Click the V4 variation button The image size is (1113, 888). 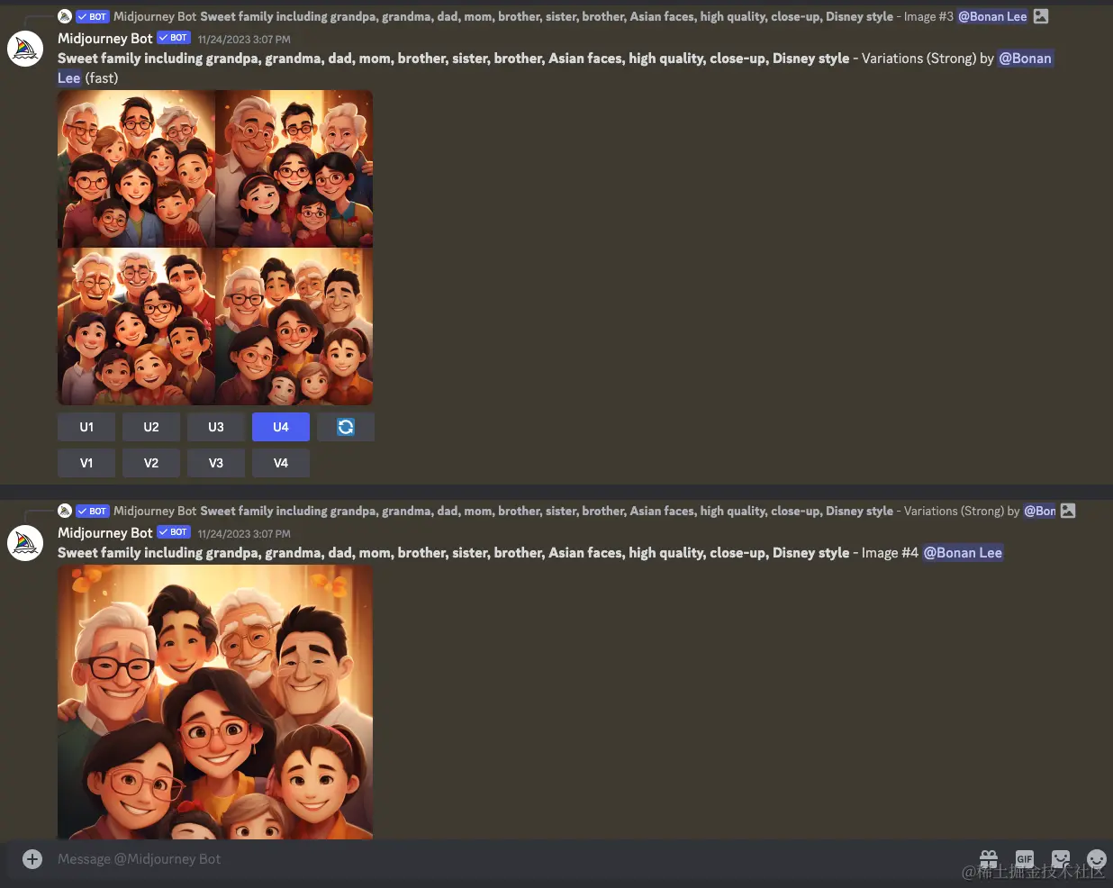[x=281, y=463]
